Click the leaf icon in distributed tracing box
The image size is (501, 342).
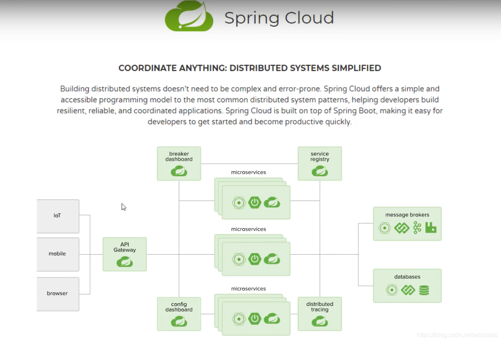[320, 321]
